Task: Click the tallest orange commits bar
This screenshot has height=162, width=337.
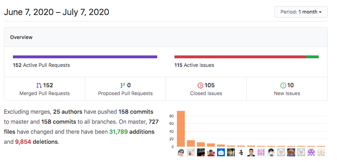Action: tap(181, 129)
